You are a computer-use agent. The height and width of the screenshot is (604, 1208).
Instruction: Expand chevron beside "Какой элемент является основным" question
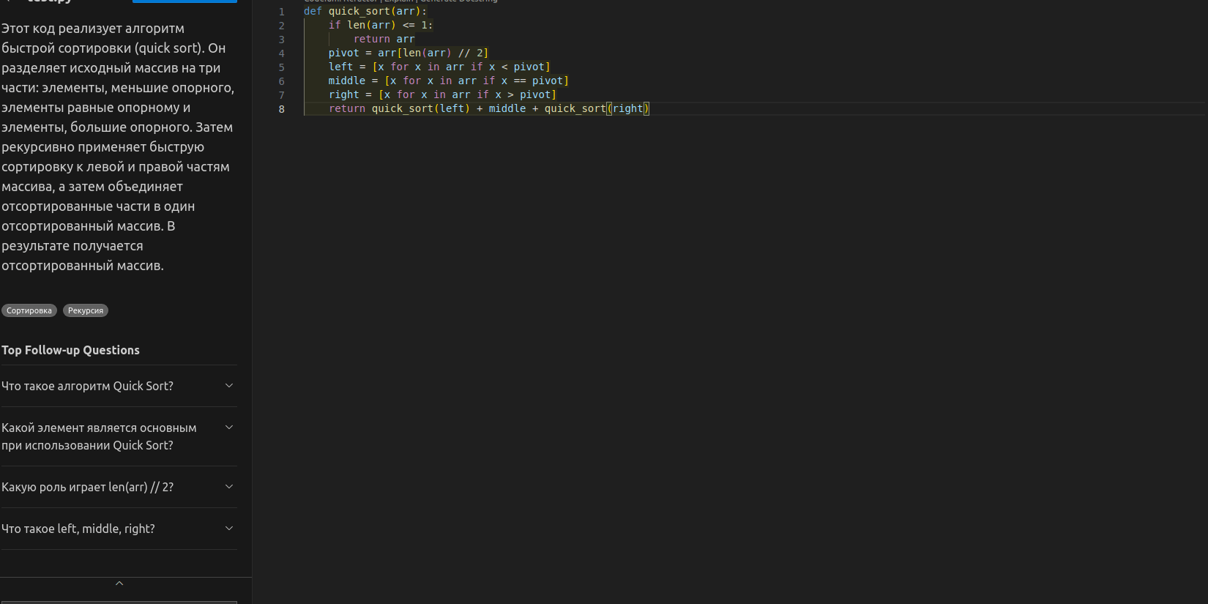click(228, 428)
